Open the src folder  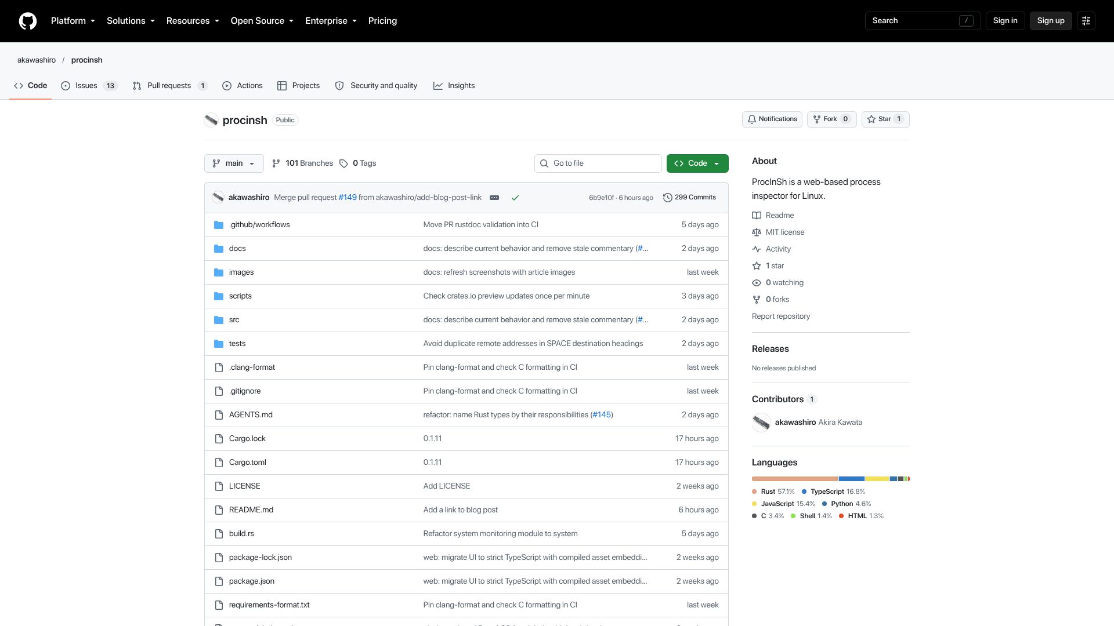click(x=234, y=320)
